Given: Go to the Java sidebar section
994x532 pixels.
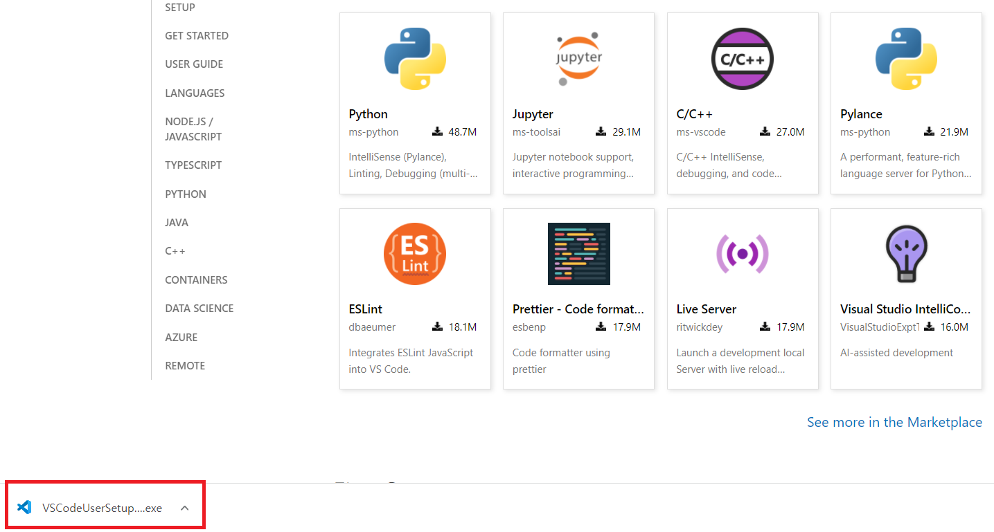Looking at the screenshot, I should pyautogui.click(x=177, y=223).
